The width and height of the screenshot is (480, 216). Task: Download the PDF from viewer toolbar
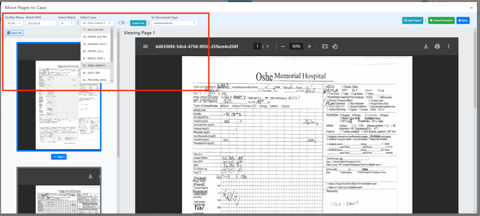(425, 46)
